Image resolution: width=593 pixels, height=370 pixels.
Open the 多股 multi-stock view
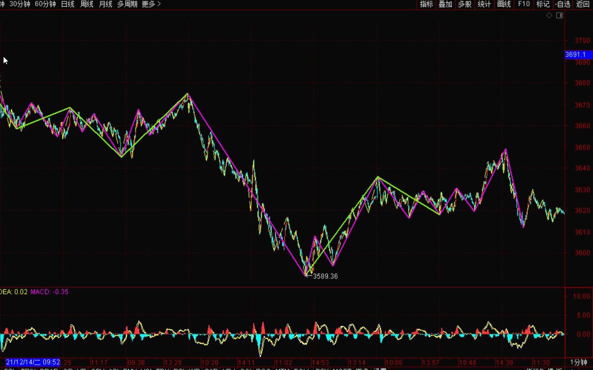[465, 4]
